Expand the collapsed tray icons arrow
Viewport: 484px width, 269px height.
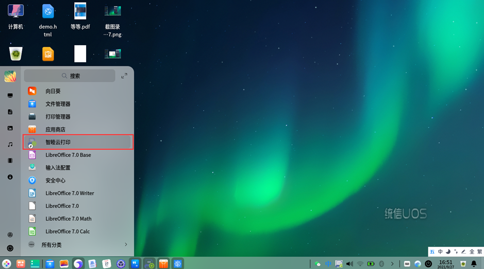[x=392, y=264]
